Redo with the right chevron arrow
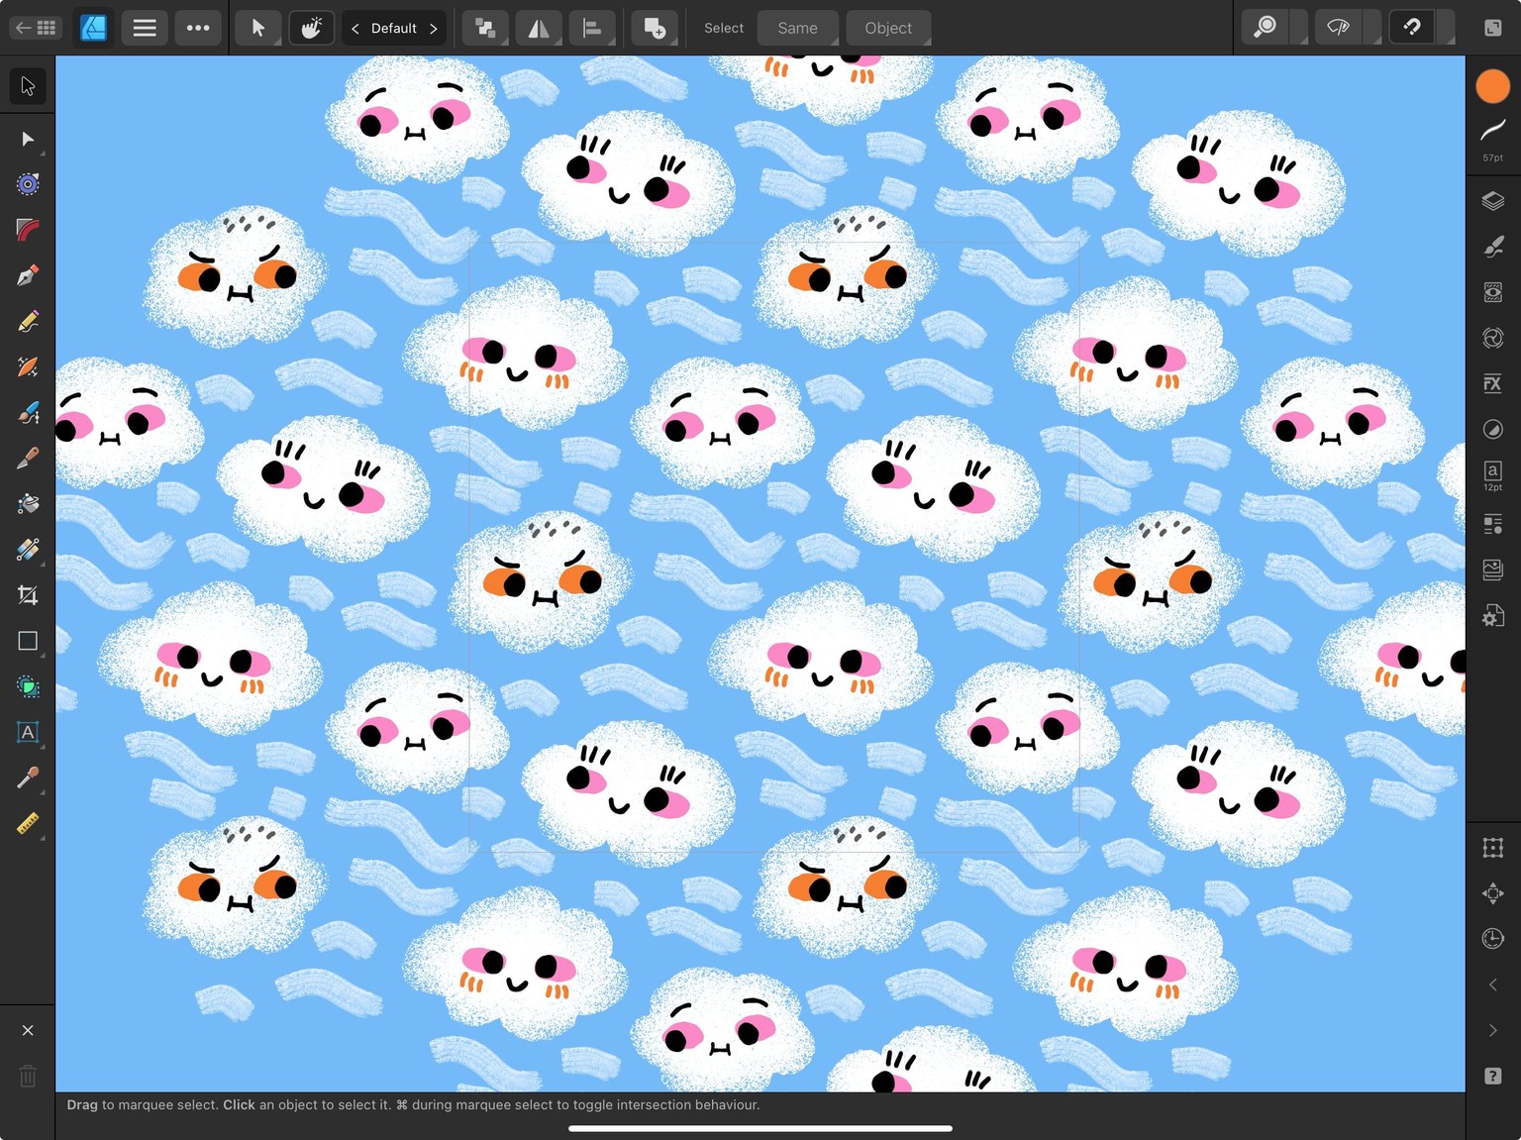 1493,1030
